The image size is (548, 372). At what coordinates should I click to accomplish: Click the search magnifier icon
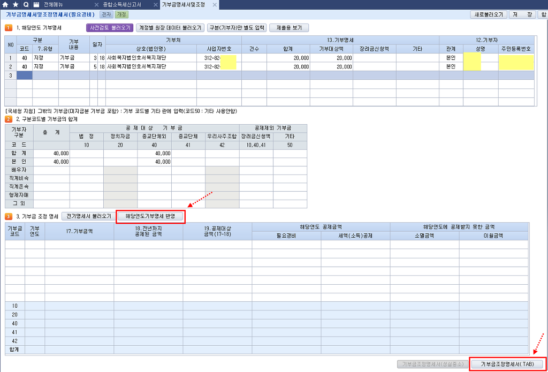click(x=26, y=5)
